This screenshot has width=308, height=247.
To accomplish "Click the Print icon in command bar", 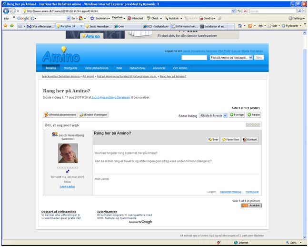I will [x=260, y=26].
